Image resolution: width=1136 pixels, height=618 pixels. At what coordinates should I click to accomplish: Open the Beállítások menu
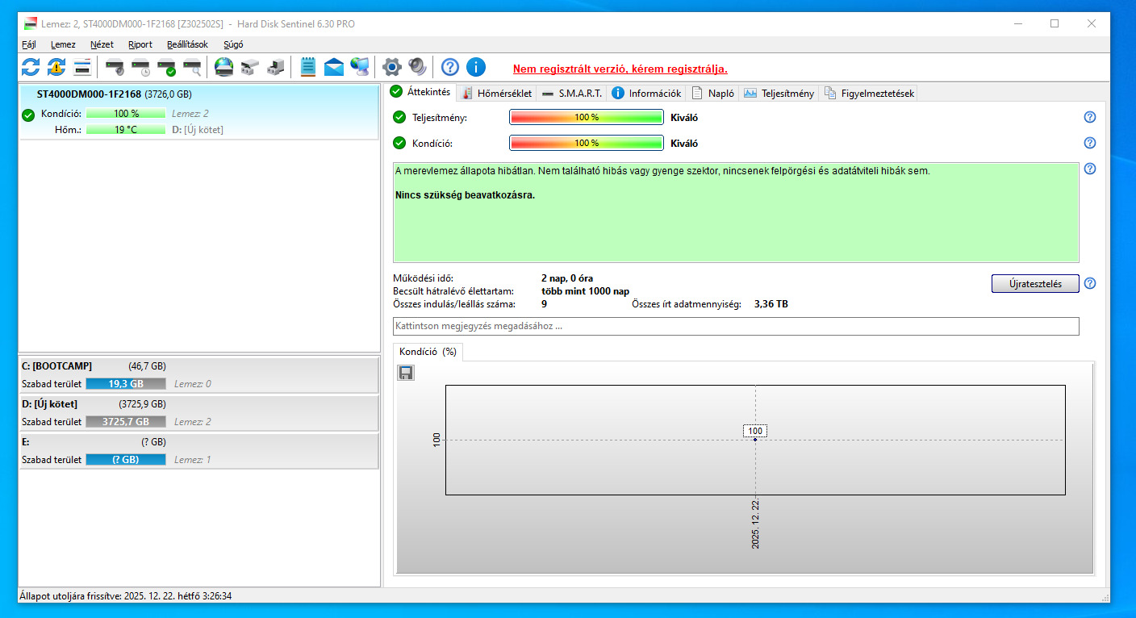coord(187,44)
